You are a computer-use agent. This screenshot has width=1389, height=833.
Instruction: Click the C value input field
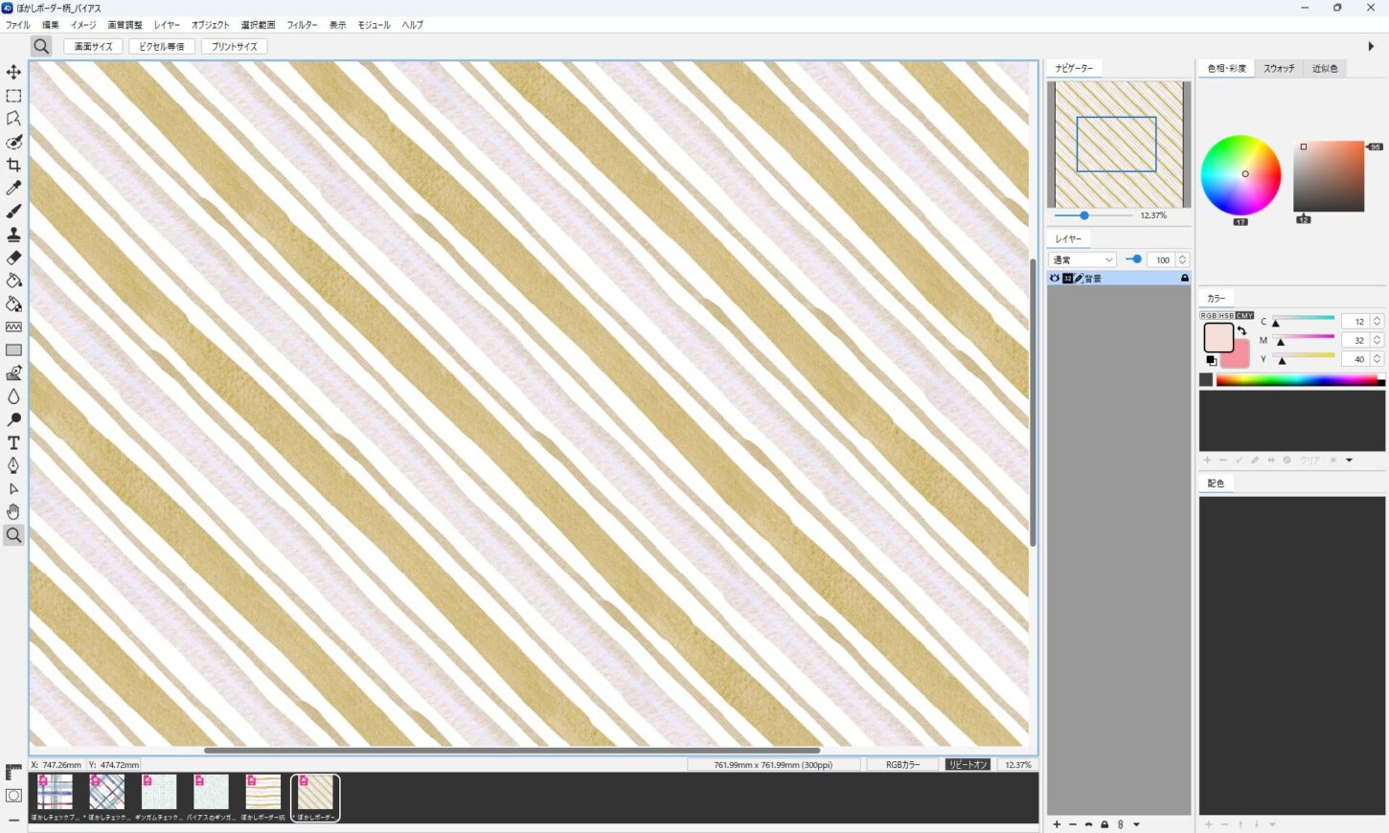pyautogui.click(x=1355, y=322)
